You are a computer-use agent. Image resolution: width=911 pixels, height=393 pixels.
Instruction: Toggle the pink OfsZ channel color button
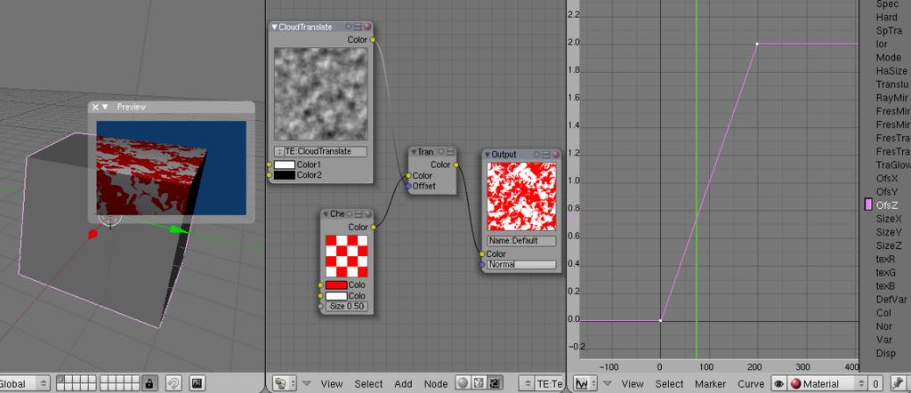click(x=868, y=205)
